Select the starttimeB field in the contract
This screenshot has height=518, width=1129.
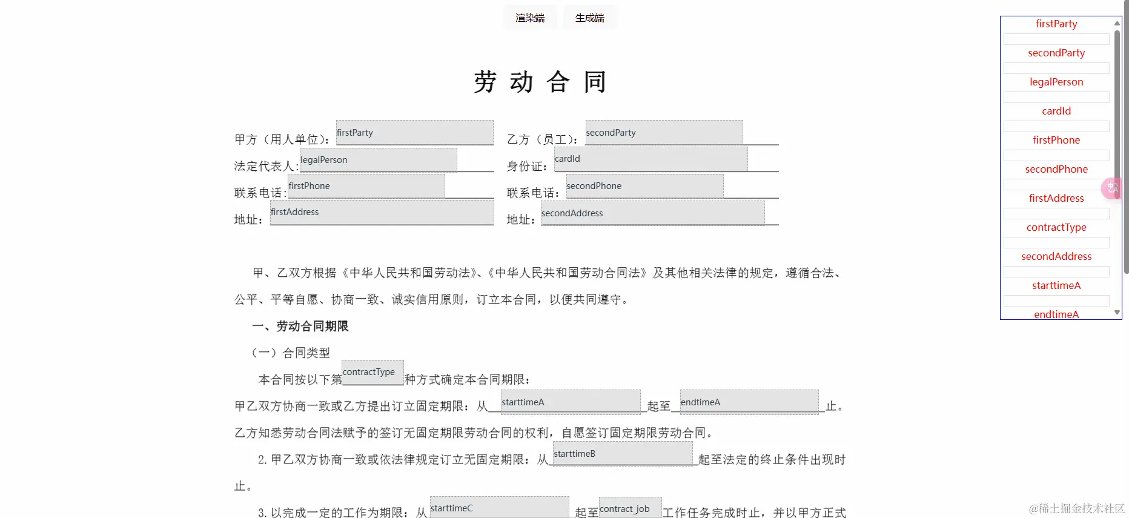(623, 453)
